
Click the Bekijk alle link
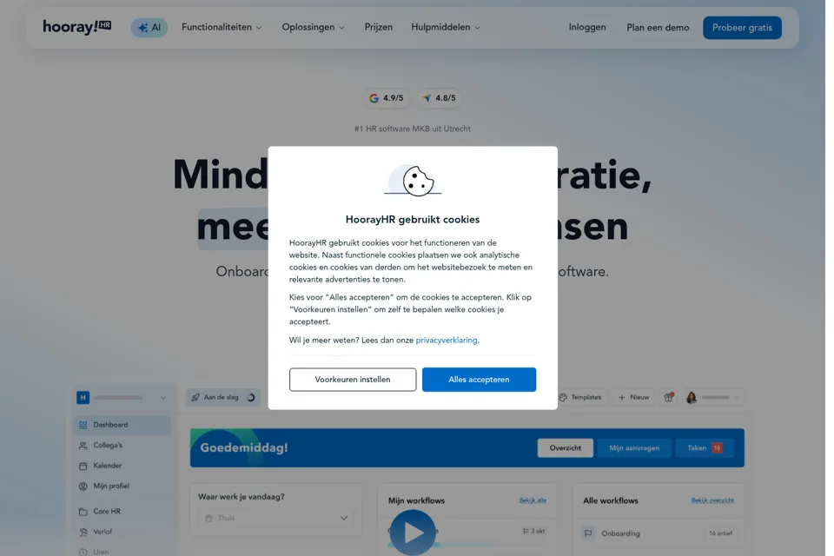[533, 500]
